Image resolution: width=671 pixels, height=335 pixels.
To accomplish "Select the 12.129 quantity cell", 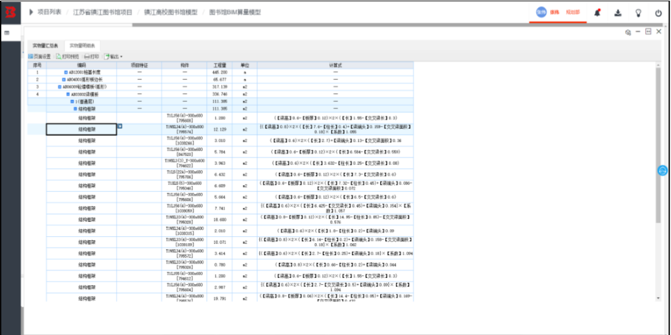I will [220, 129].
